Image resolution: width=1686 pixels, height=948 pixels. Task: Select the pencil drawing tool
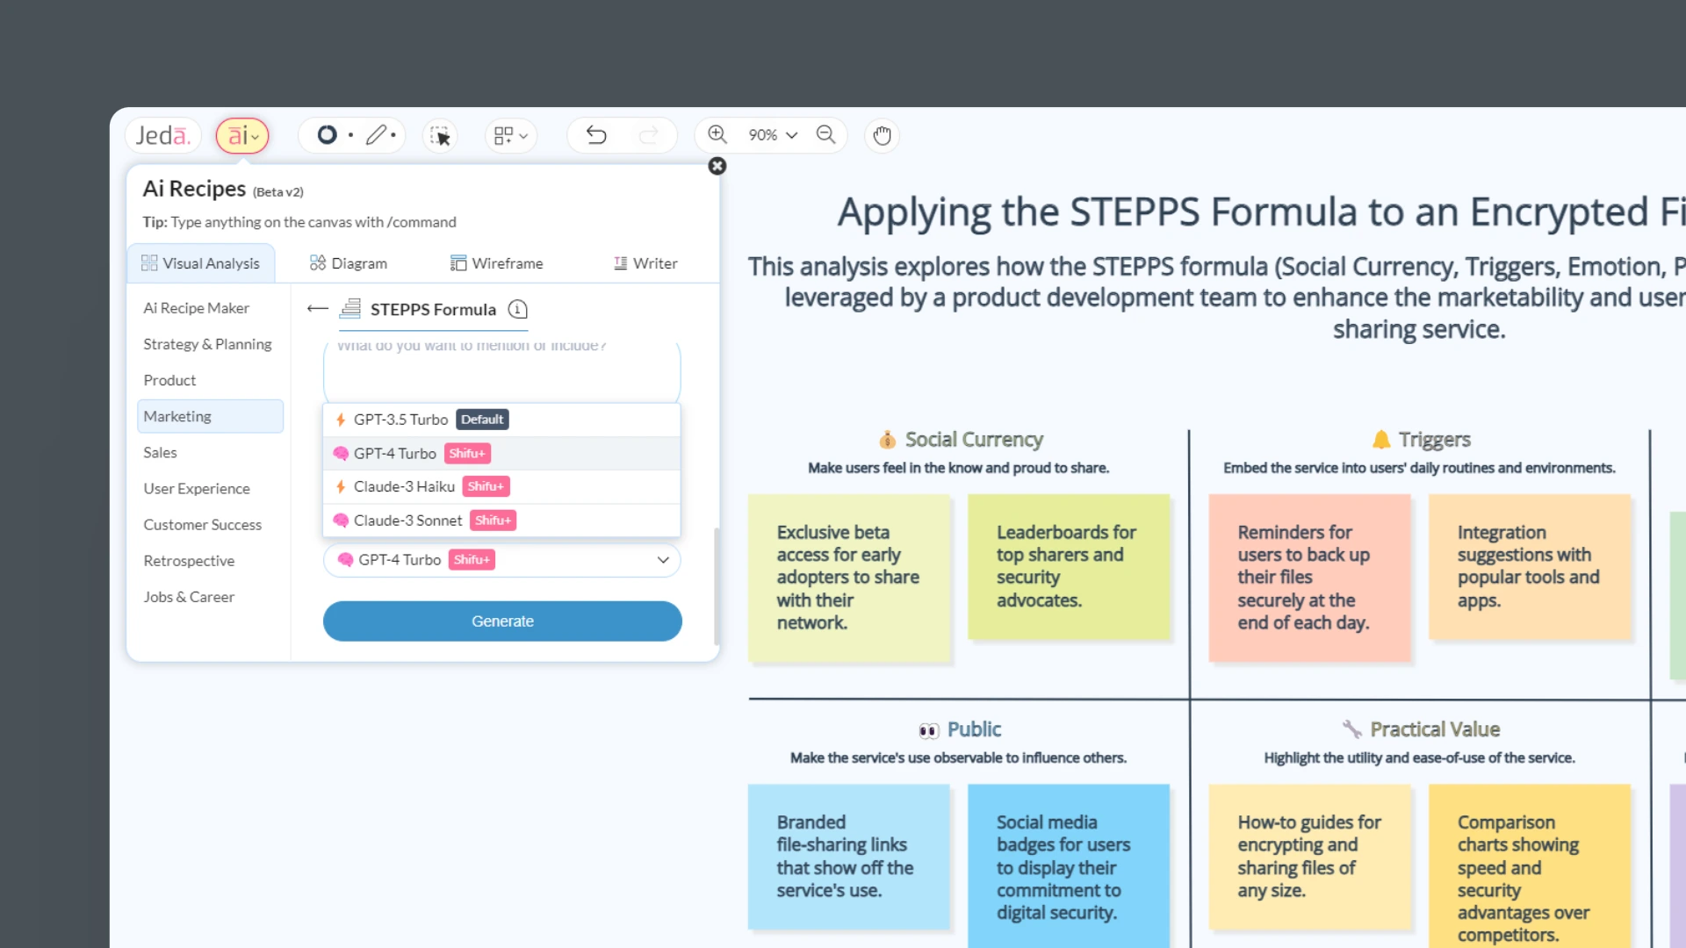377,134
